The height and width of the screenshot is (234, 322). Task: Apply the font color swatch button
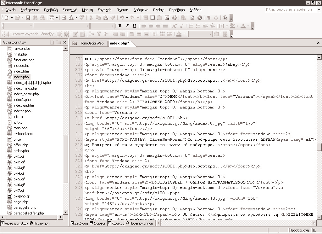(x=243, y=26)
